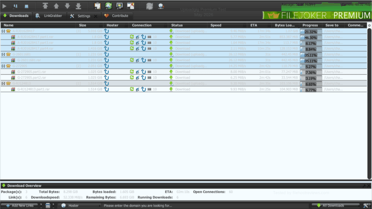Click speed value 26.12 MiB/s of G-26011681.rar
372x209 pixels.
coord(237,60)
